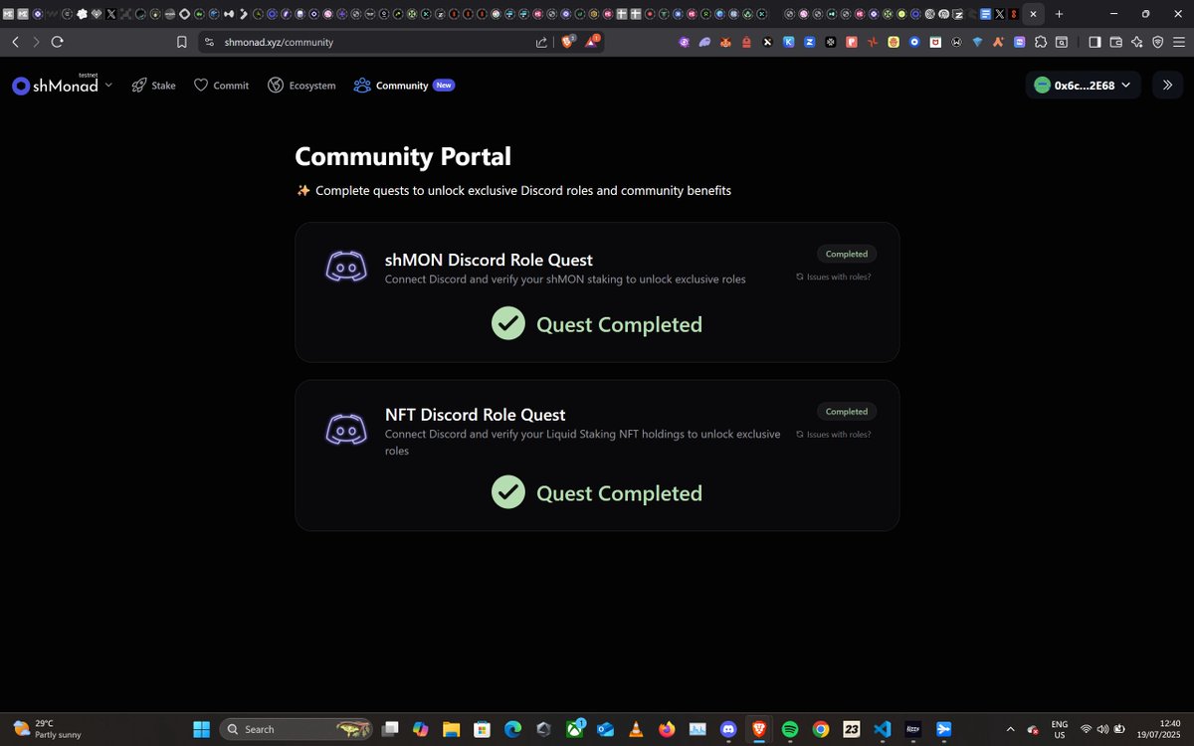The image size is (1194, 746).
Task: Open the Extensions puzzle-piece menu
Action: (1041, 42)
